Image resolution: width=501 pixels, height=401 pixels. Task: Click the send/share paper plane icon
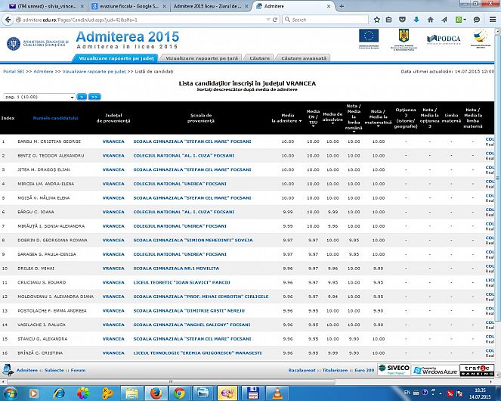click(x=444, y=20)
